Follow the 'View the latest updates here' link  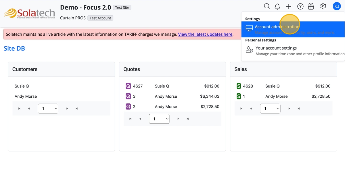[x=205, y=34]
